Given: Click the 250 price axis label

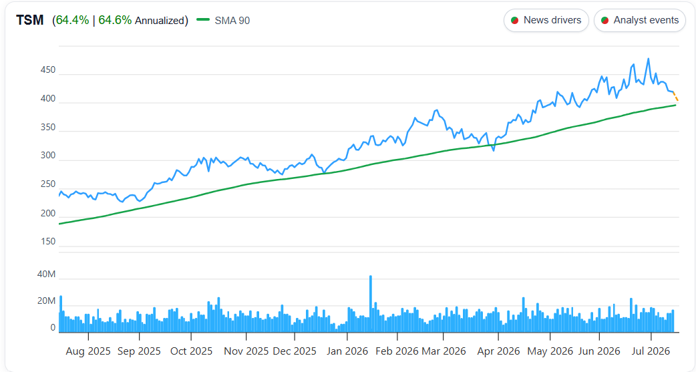Looking at the screenshot, I should point(48,184).
